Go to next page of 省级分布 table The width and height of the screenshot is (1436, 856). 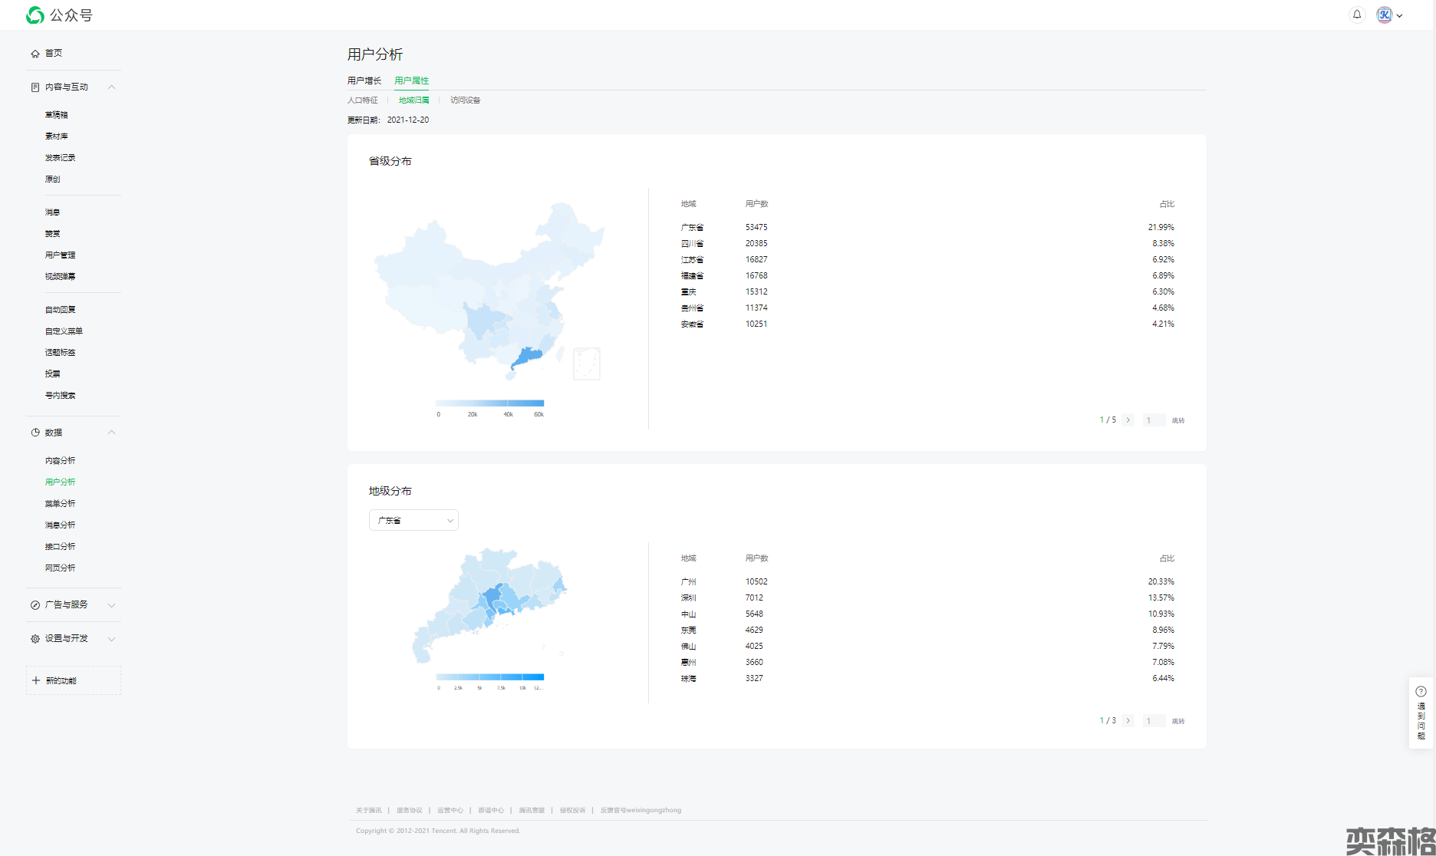click(1128, 420)
